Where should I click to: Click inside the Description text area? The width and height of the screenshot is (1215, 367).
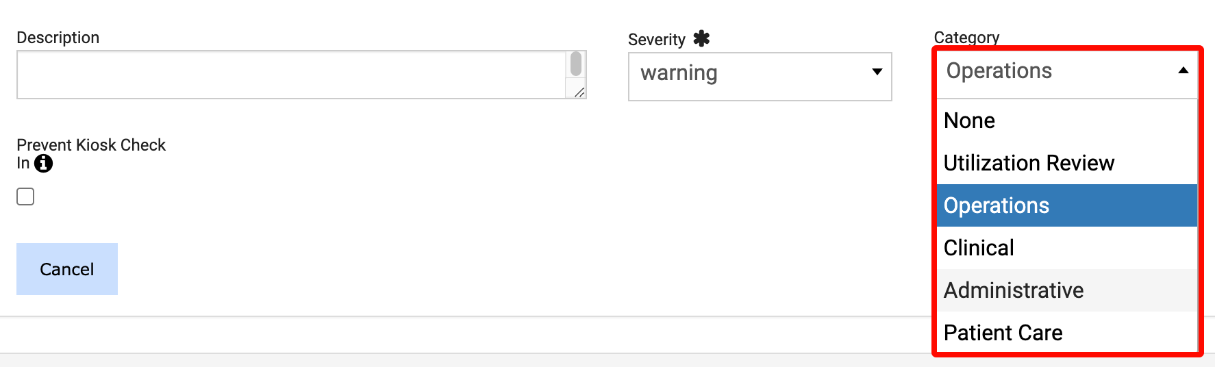[292, 75]
